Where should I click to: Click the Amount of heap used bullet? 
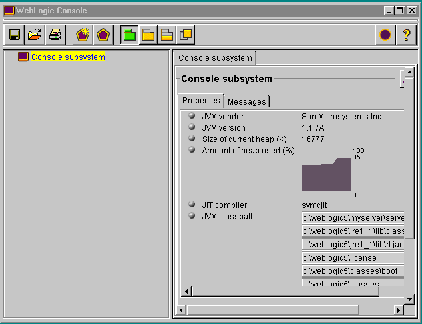pos(192,149)
